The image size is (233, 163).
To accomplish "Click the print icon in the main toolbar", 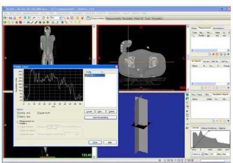I will (x=15, y=18).
